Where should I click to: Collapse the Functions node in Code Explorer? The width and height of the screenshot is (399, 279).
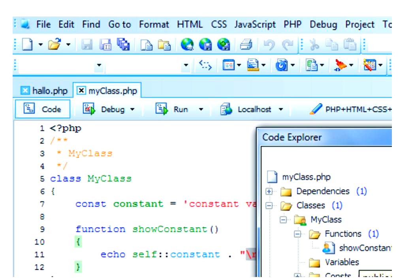(x=297, y=234)
